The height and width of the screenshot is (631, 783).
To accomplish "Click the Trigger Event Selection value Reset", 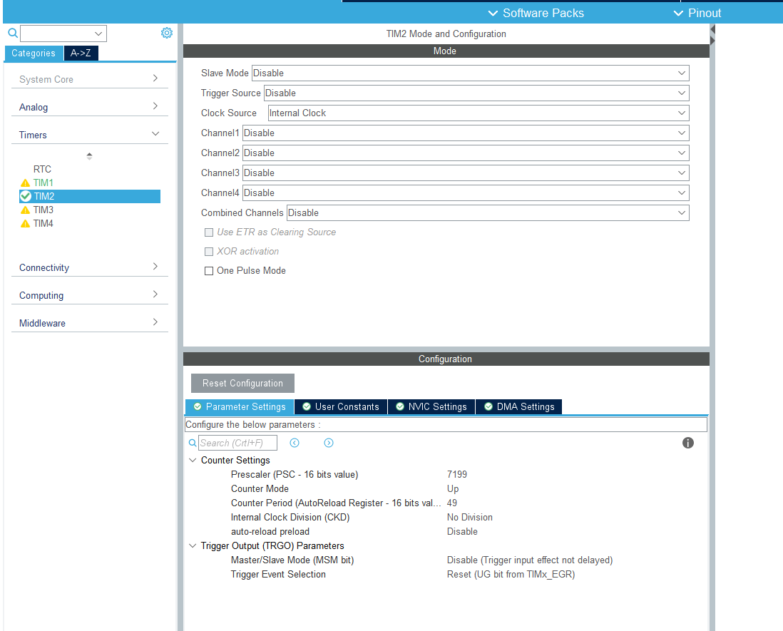I will [511, 575].
